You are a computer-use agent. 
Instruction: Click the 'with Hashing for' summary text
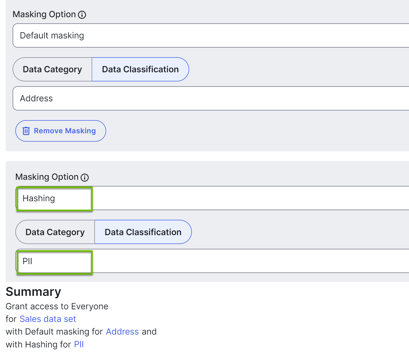coord(38,344)
